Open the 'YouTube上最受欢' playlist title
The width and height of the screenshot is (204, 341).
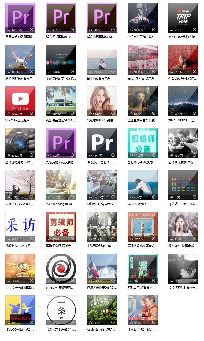(x=19, y=120)
